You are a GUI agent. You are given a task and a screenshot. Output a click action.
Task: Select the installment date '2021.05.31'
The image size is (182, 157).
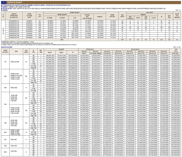pos(164,54)
